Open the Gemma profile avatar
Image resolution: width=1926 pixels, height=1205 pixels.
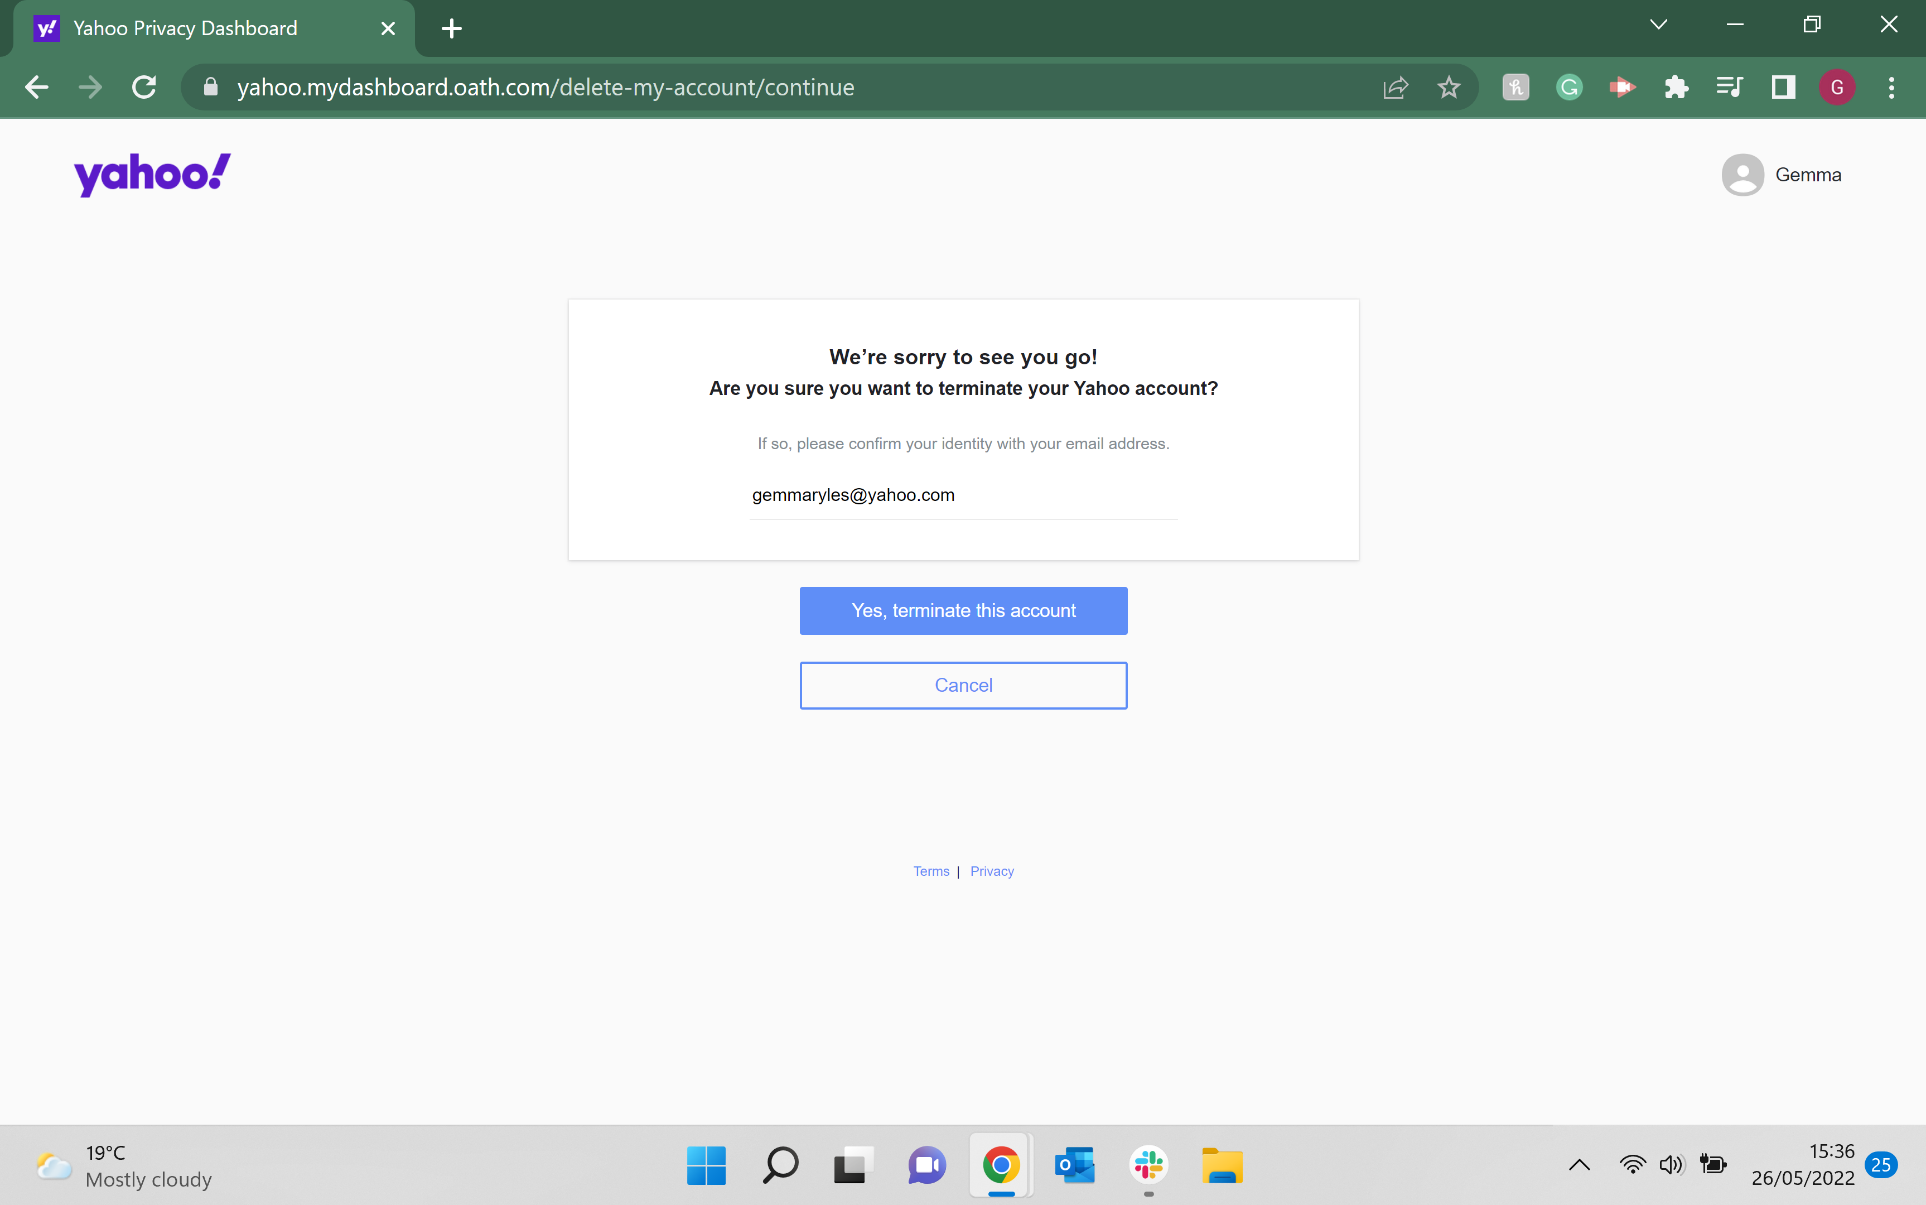1742,175
